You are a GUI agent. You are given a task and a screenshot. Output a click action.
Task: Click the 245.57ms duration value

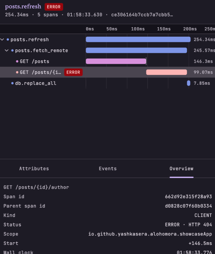point(204,50)
